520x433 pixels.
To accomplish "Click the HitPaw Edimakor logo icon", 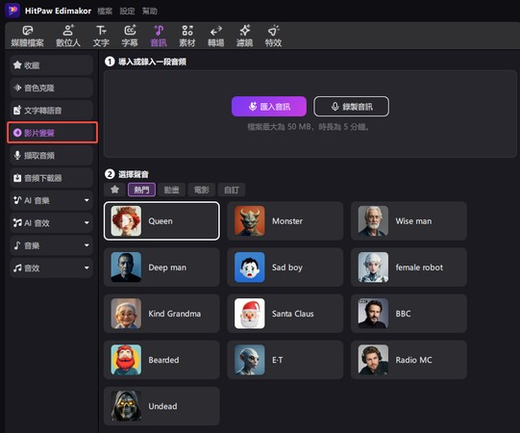I will [x=12, y=11].
